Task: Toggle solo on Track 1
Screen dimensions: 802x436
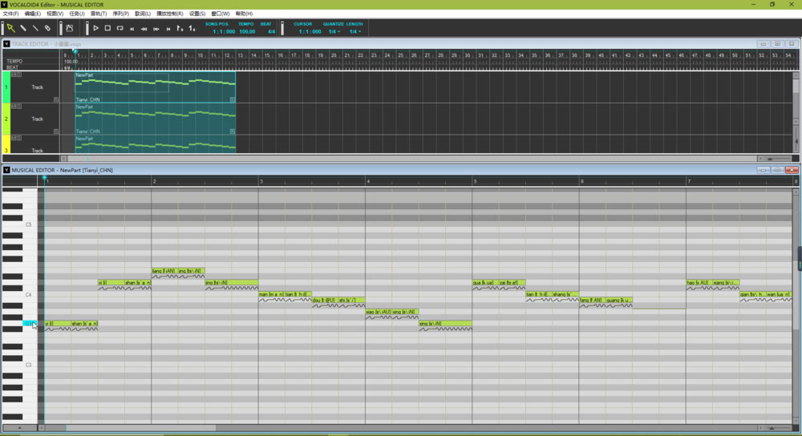Action: (x=19, y=75)
